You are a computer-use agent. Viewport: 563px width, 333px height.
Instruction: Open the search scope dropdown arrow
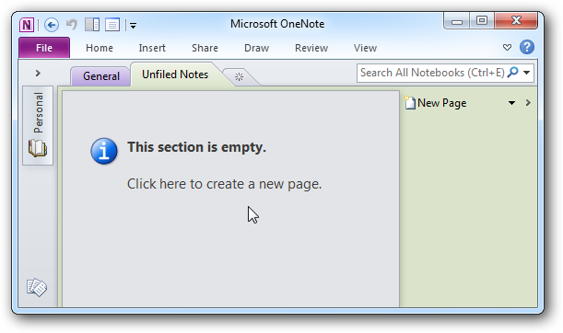click(527, 73)
